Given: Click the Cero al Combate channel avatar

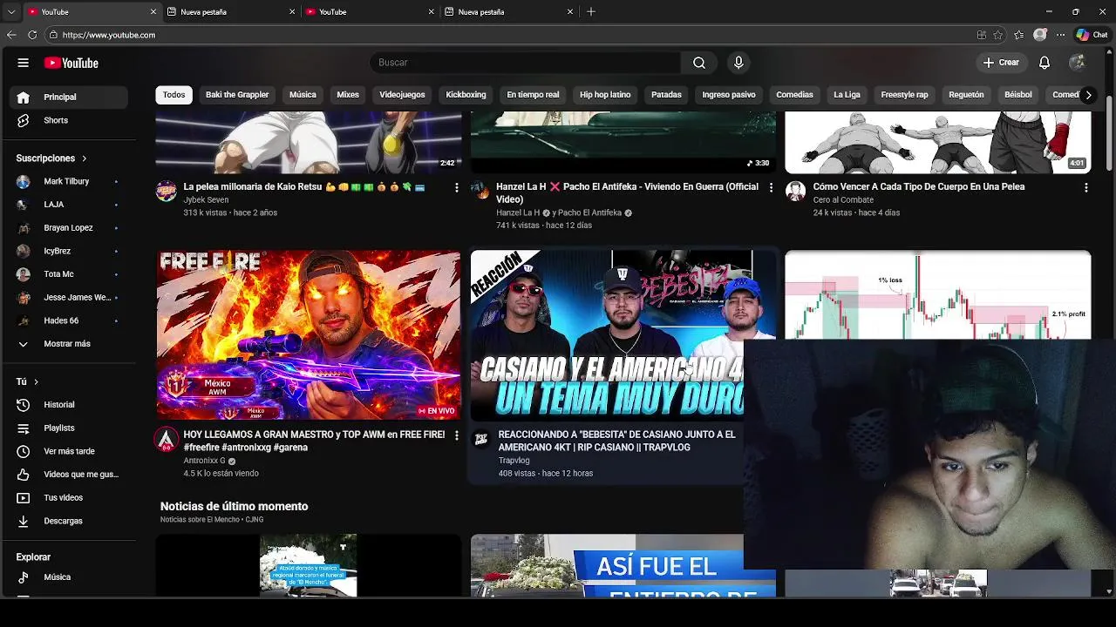Looking at the screenshot, I should coord(795,192).
